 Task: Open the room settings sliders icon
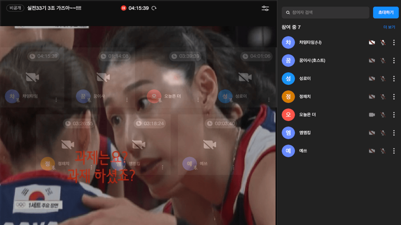(265, 8)
